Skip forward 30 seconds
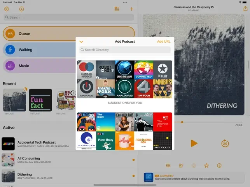The height and width of the screenshot is (187, 250). click(x=225, y=144)
